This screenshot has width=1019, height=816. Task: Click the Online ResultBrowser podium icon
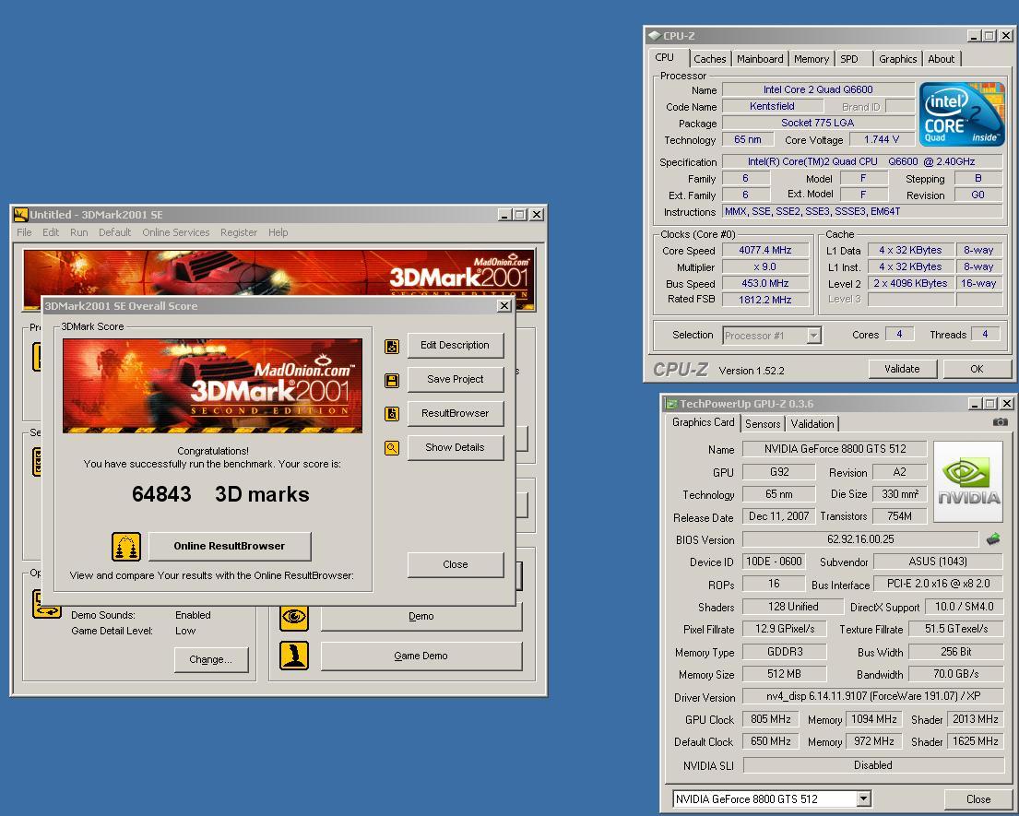(x=126, y=547)
